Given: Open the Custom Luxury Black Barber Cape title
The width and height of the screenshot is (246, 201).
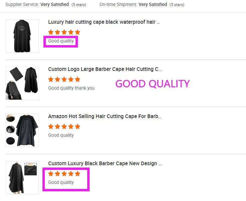Looking at the screenshot, I should [x=105, y=164].
